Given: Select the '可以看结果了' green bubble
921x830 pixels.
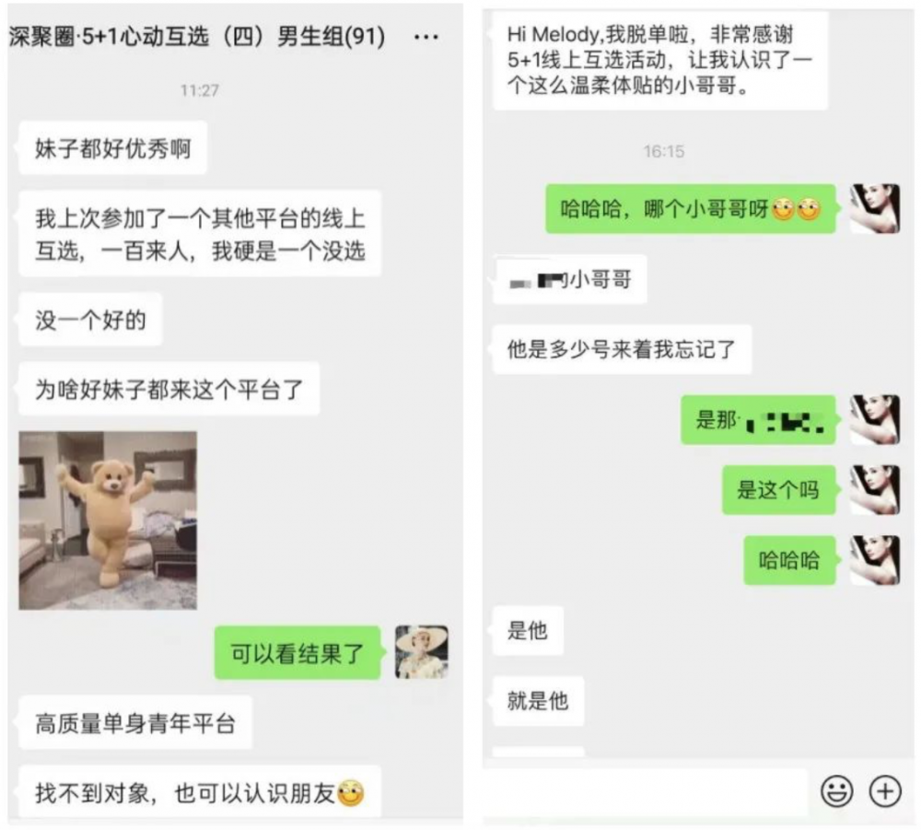Looking at the screenshot, I should 297,652.
